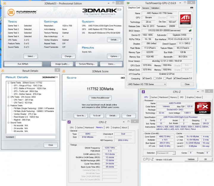This screenshot has height=186, width=214.
Task: Click the Result Details window title icon
Action: (3, 71)
